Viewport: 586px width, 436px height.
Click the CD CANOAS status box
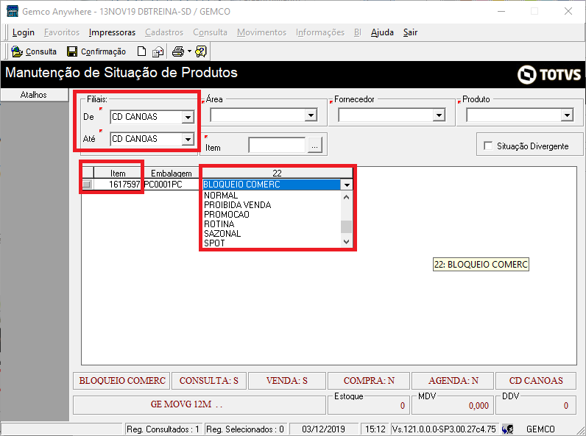(535, 381)
